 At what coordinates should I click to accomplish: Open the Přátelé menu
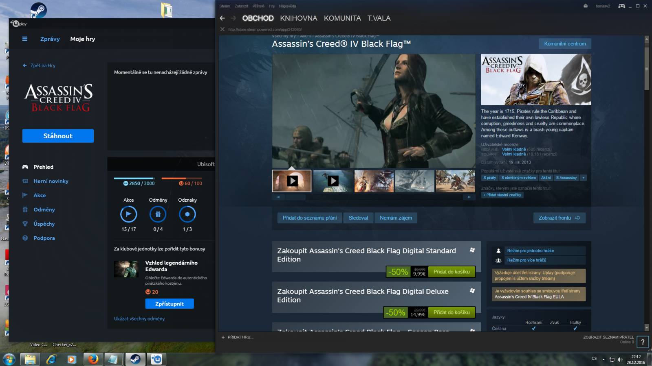[x=258, y=6]
